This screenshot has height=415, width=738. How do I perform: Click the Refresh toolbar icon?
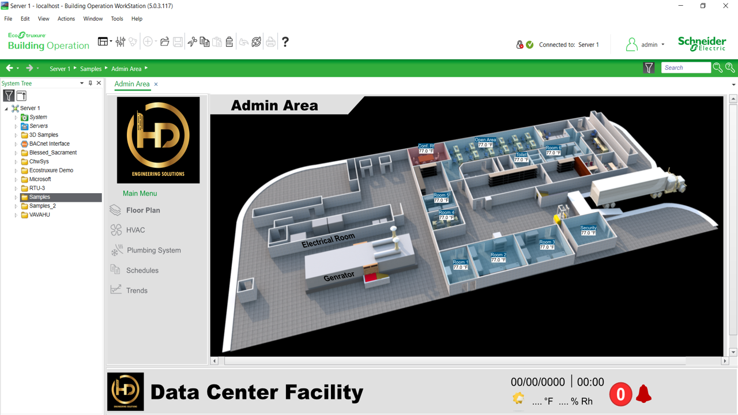point(257,41)
